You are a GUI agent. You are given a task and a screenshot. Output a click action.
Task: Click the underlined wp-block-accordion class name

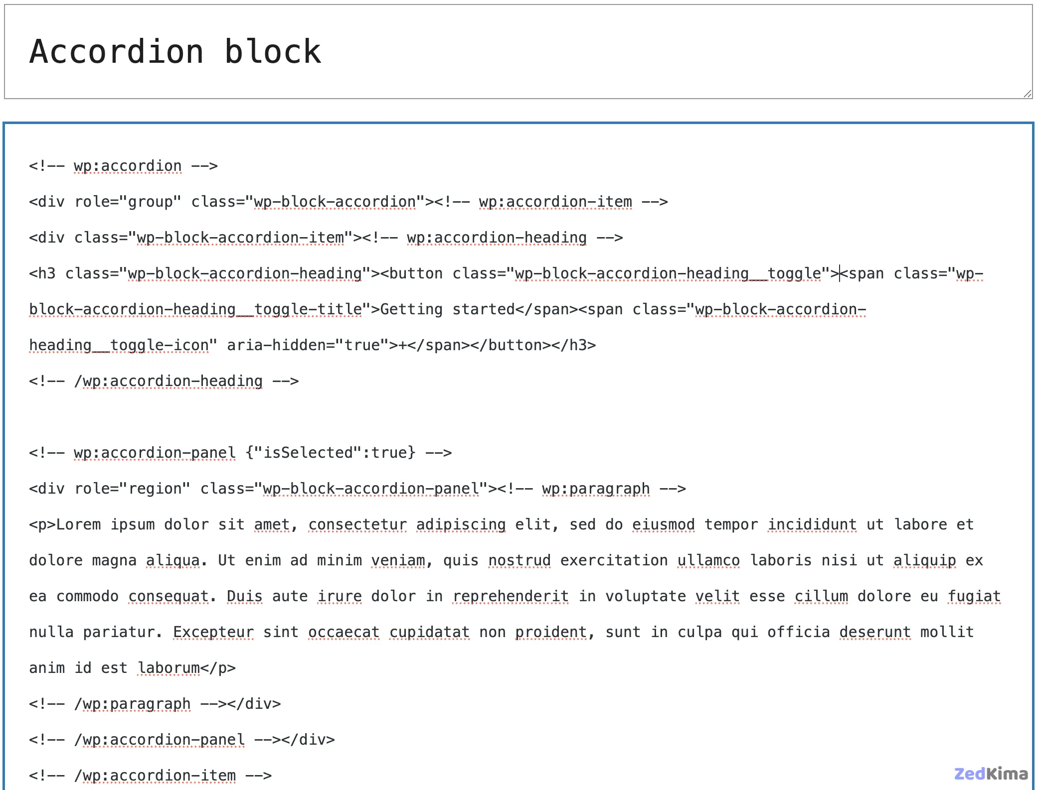pyautogui.click(x=334, y=201)
